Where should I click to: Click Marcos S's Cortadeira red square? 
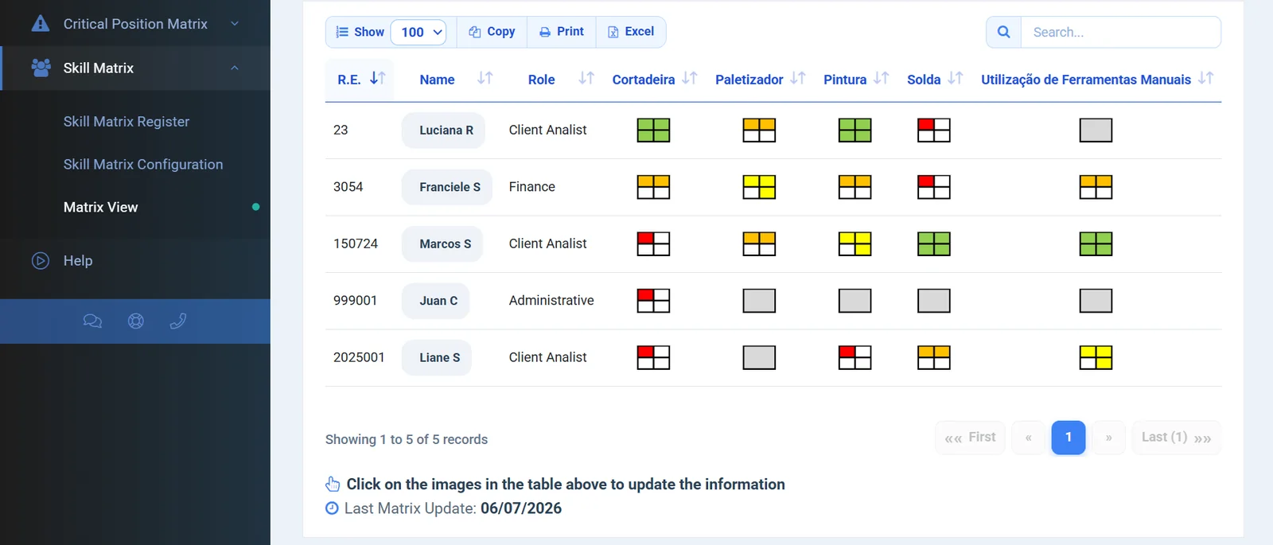pyautogui.click(x=653, y=243)
